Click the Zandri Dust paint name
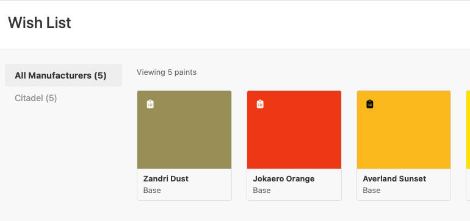Screen dimensions: 470x221 (x=166, y=179)
